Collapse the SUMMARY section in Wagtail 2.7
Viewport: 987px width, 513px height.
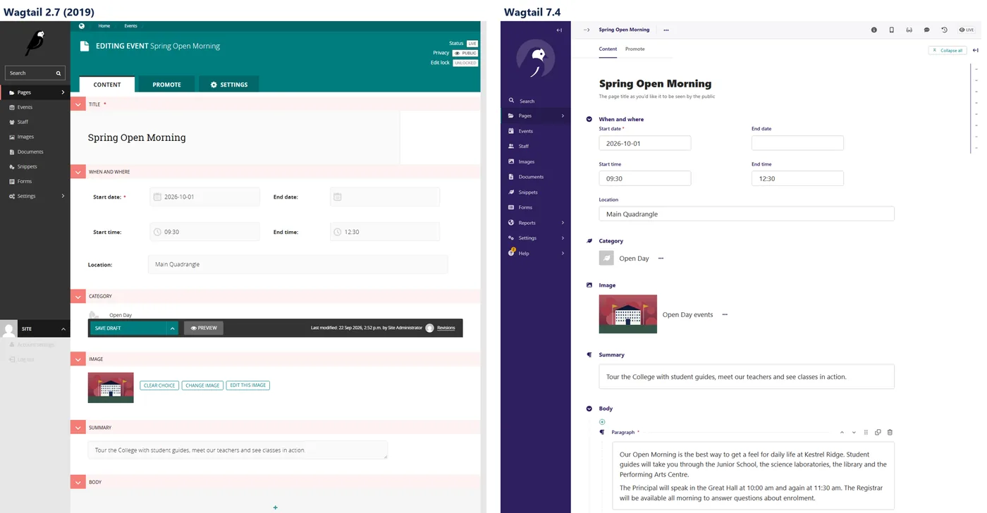click(x=78, y=428)
